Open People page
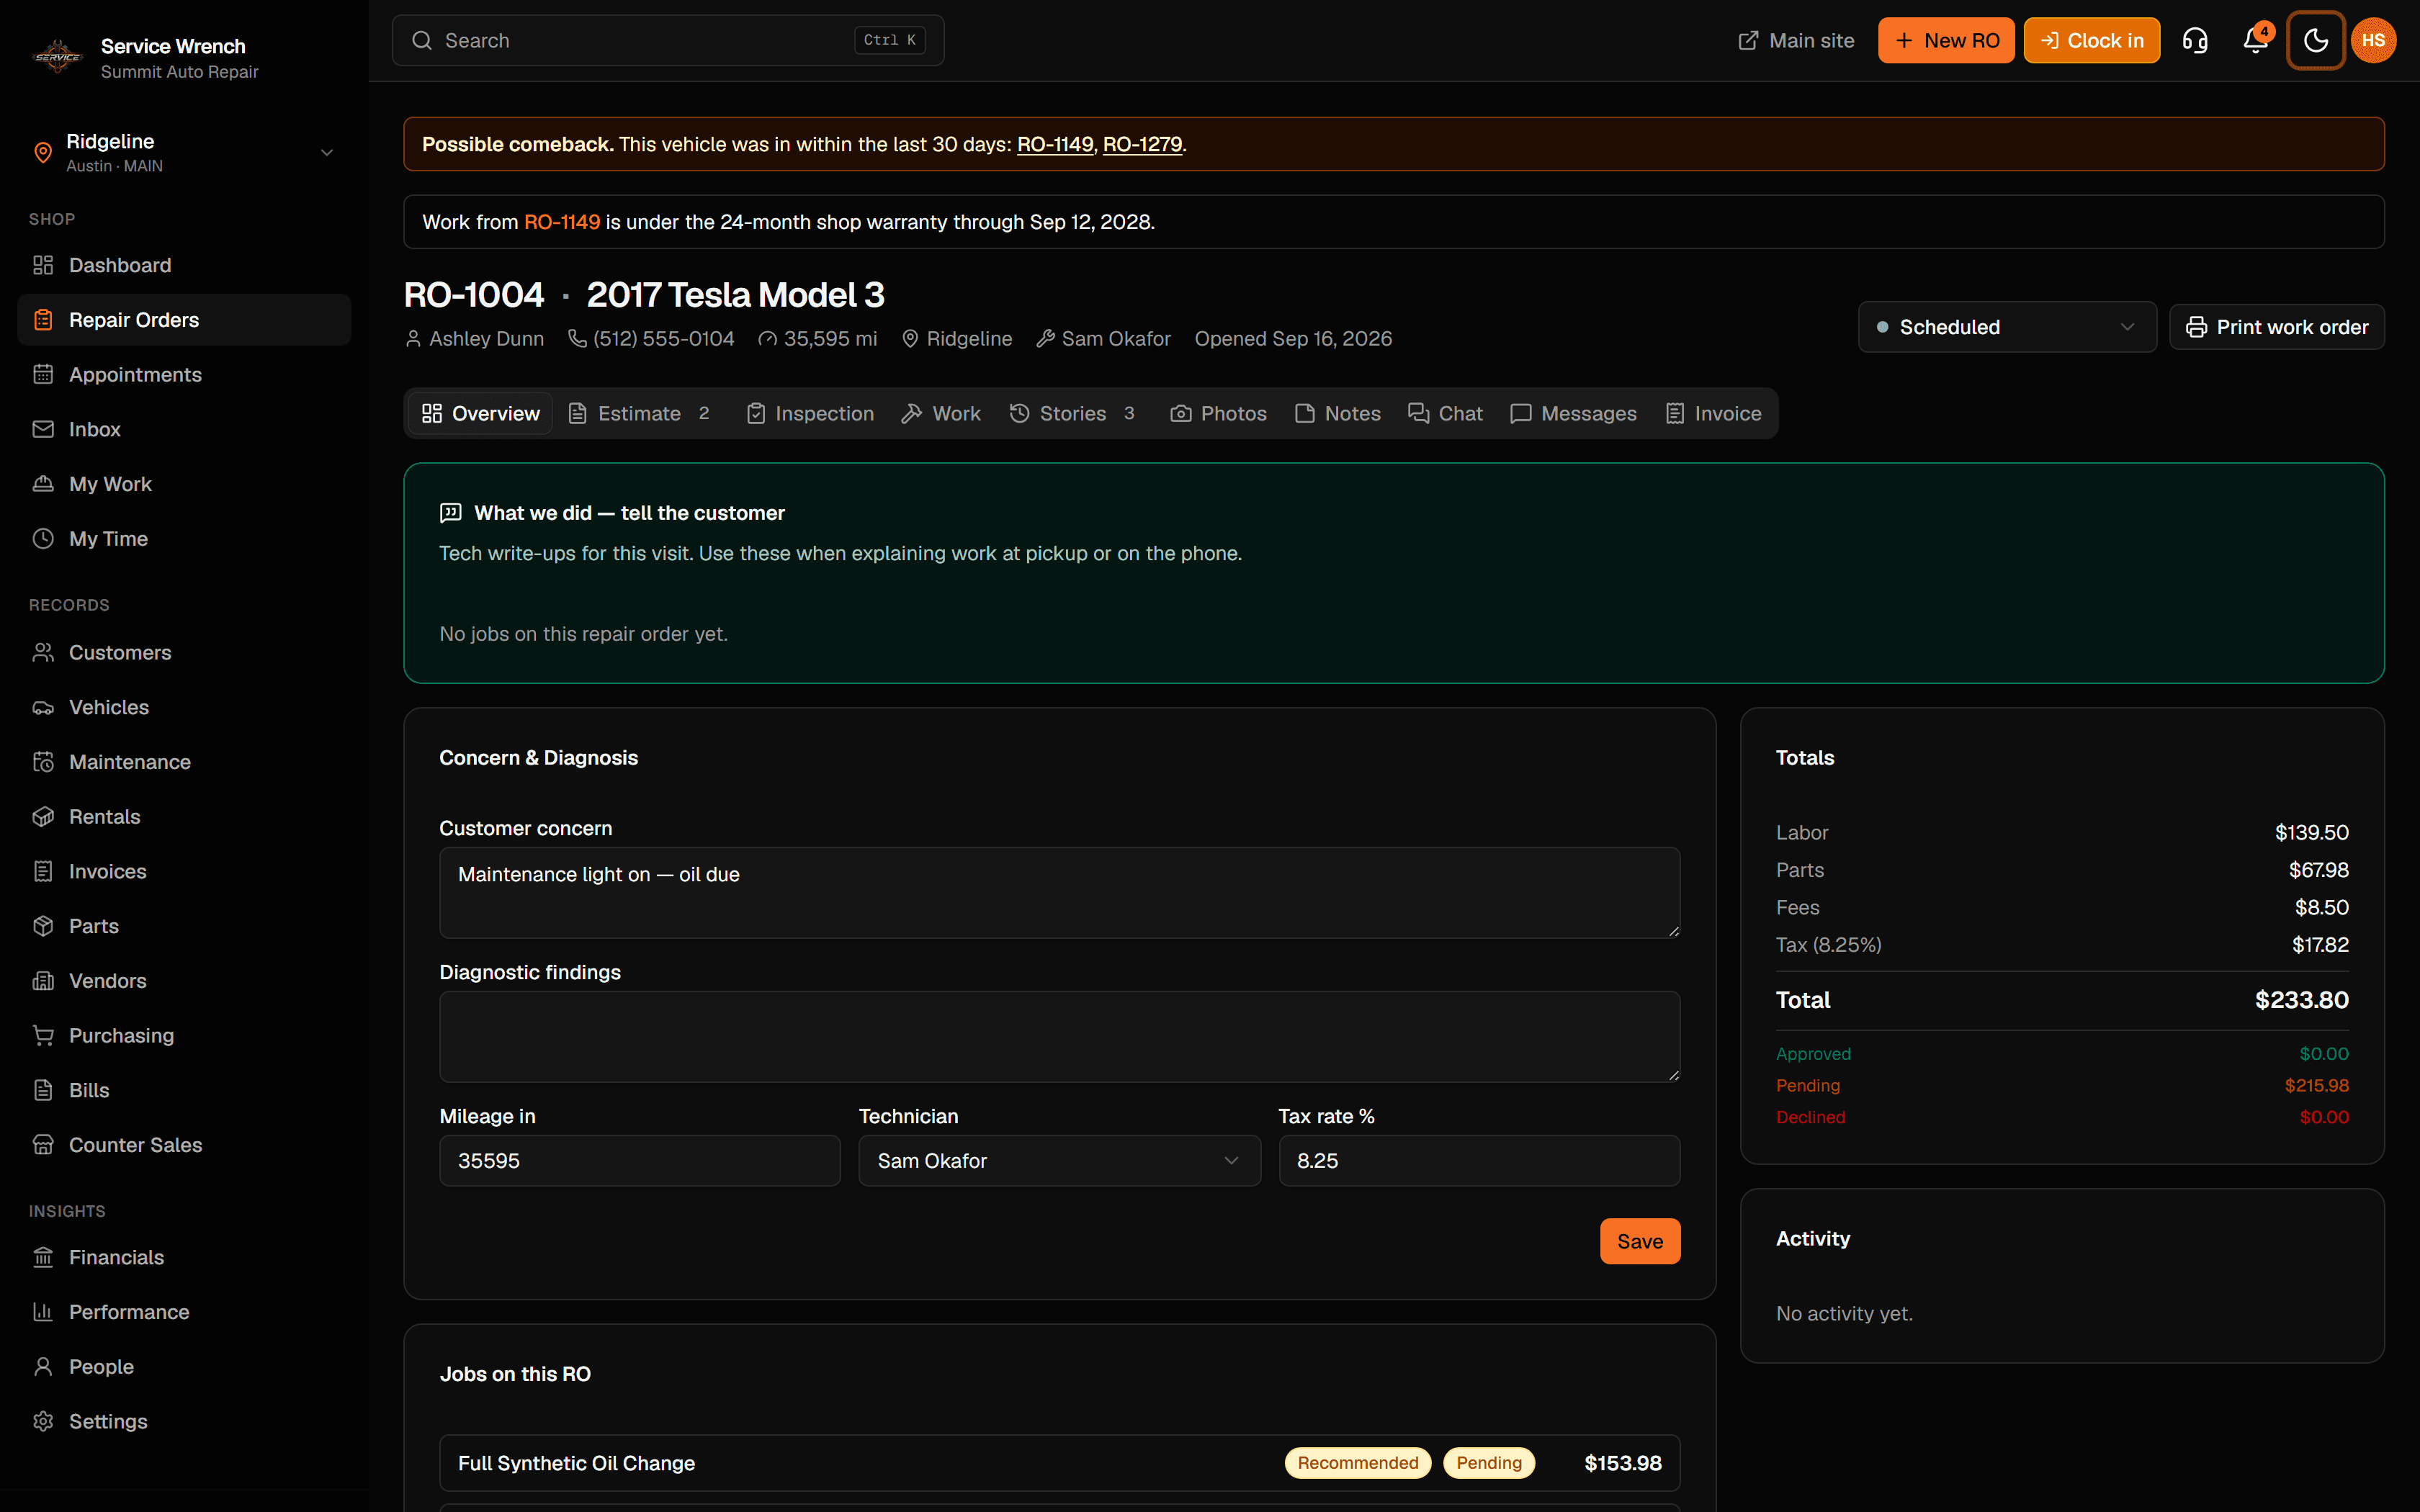The image size is (2420, 1512). (184, 1367)
